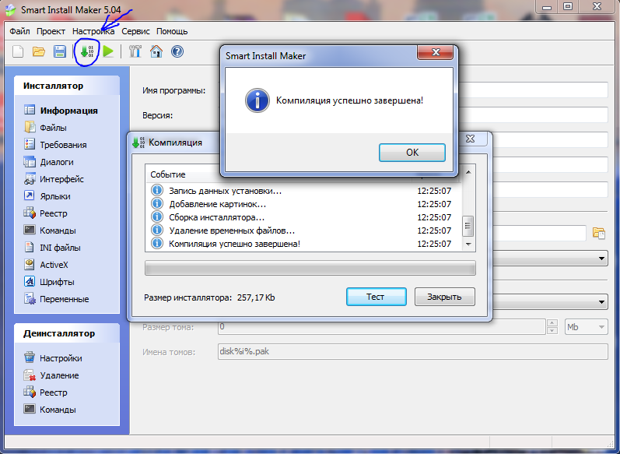This screenshot has width=620, height=454.
Task: Click the save project diskette icon
Action: 59,52
